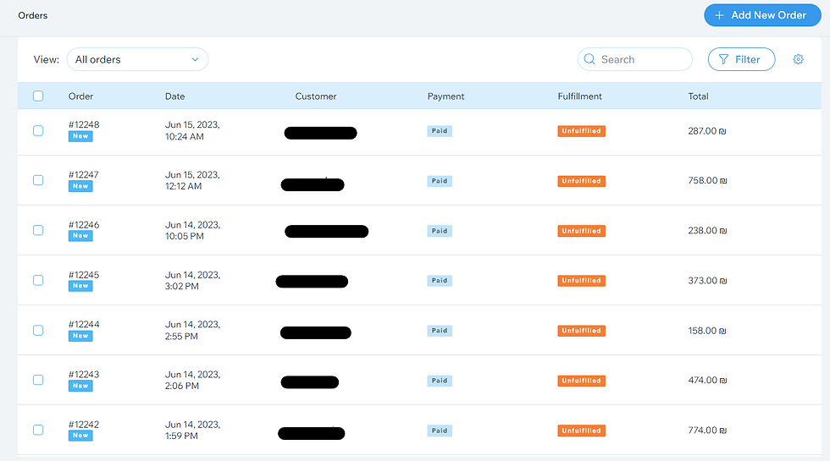Click the Filter button
Screen dimensions: 830x461
point(741,59)
